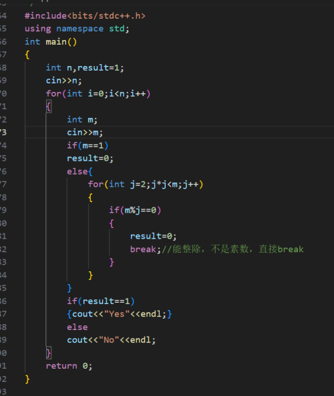Click the 'using' keyword
334x396 pixels.
pyautogui.click(x=37, y=29)
